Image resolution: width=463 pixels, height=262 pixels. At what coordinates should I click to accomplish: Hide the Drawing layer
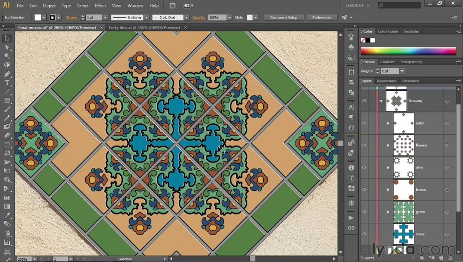click(364, 101)
